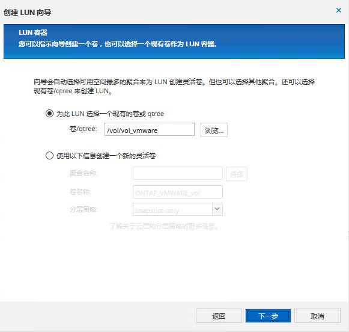
Task: Close the 创建 LUN 向导 dialog
Action: 339,10
